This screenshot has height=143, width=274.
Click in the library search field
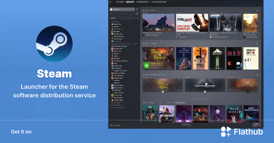click(x=122, y=14)
